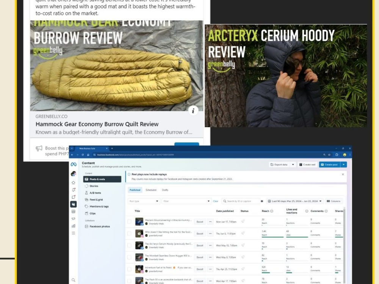Viewport: 379px width, 284px height.
Task: Tick the checkbox for the Arc'teryx Cerium Hoody post
Action: (129, 245)
